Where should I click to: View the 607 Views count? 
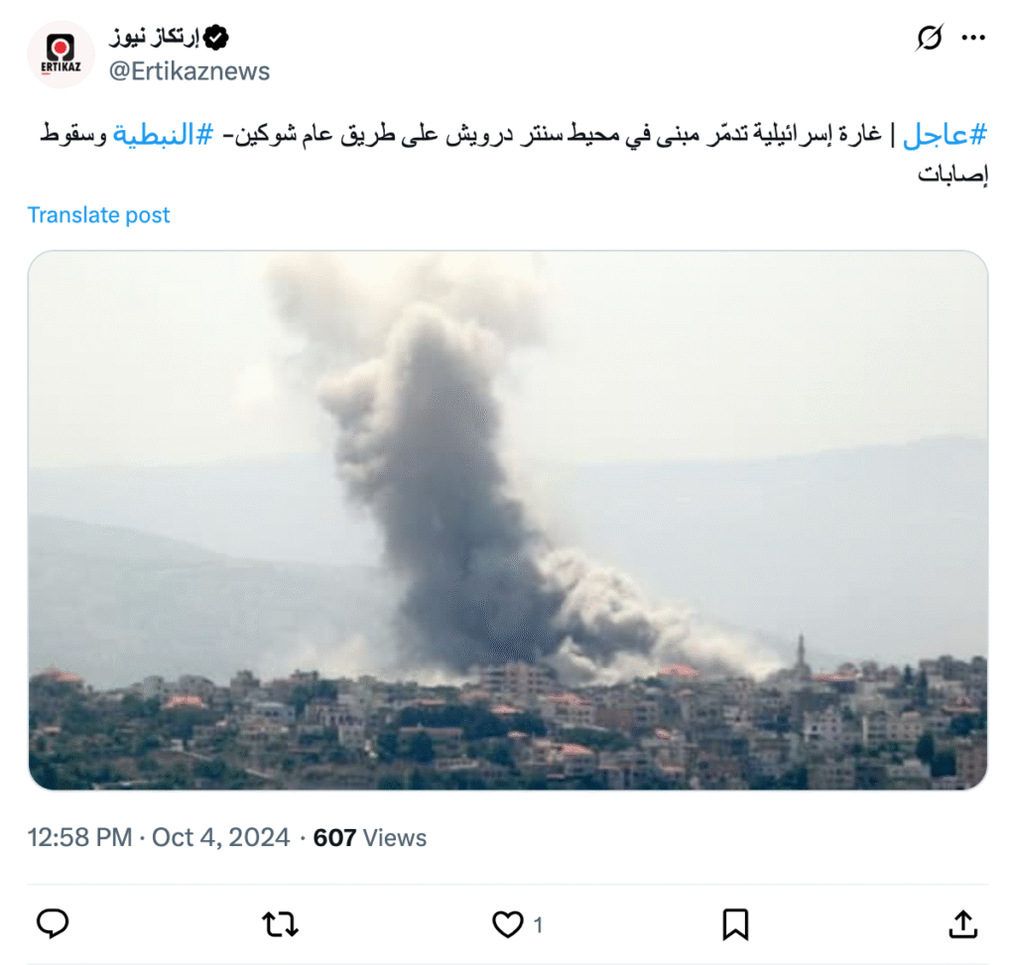pyautogui.click(x=370, y=837)
